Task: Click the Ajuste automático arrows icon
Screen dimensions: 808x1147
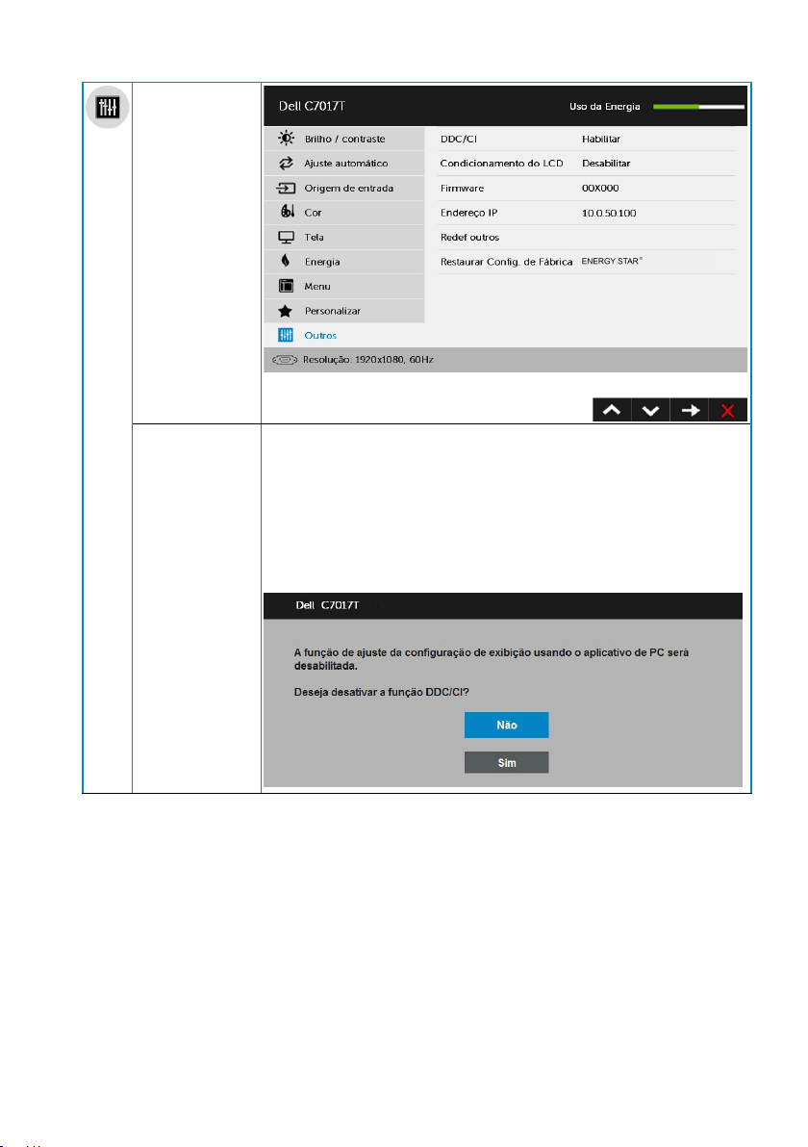Action: pyautogui.click(x=286, y=164)
